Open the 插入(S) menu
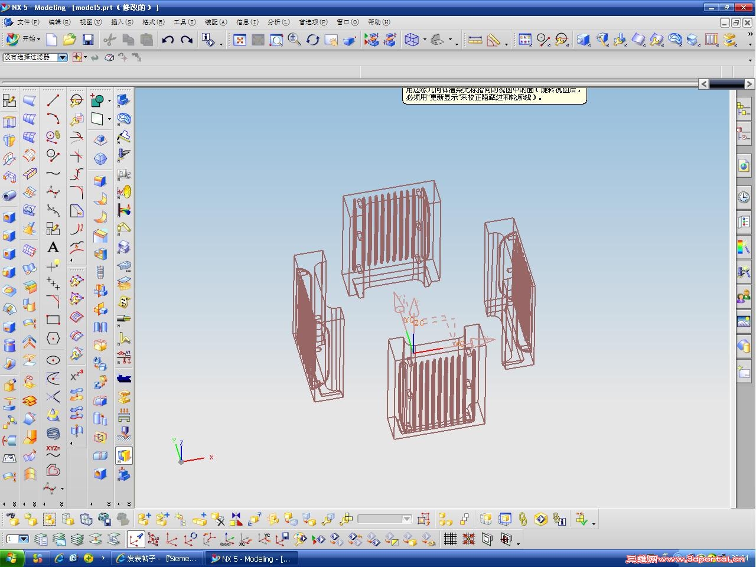756x567 pixels. coord(122,22)
